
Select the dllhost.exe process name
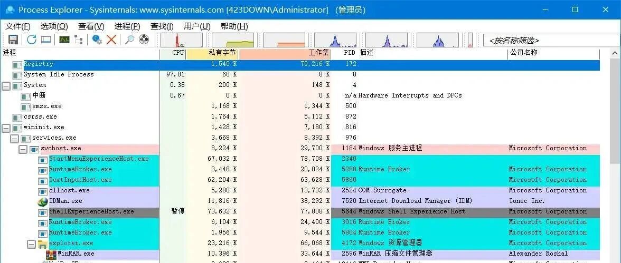[69, 191]
